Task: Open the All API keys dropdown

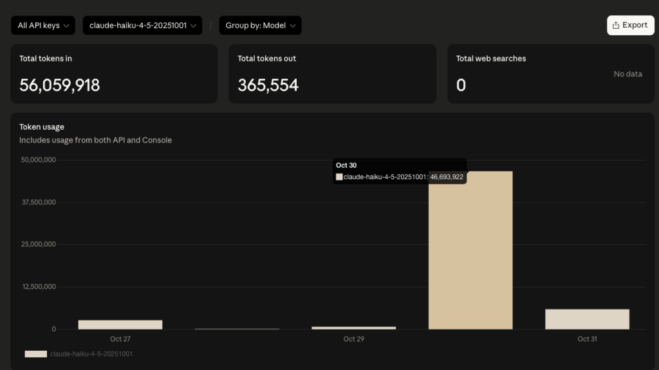Action: (42, 26)
